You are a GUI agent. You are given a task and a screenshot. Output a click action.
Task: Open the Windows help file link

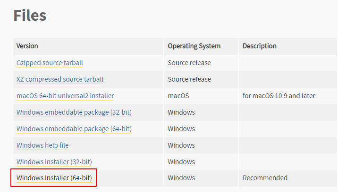42,145
